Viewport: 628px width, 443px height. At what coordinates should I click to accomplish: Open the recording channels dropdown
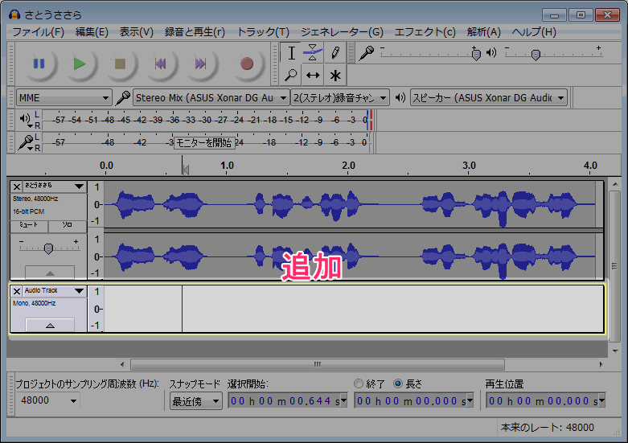tap(339, 98)
